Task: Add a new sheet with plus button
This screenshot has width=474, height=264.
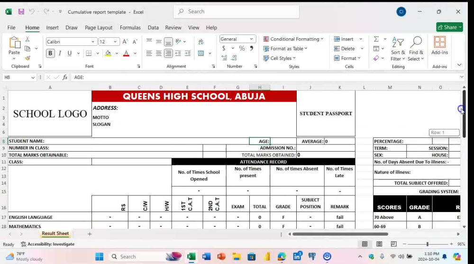Action: [90, 234]
